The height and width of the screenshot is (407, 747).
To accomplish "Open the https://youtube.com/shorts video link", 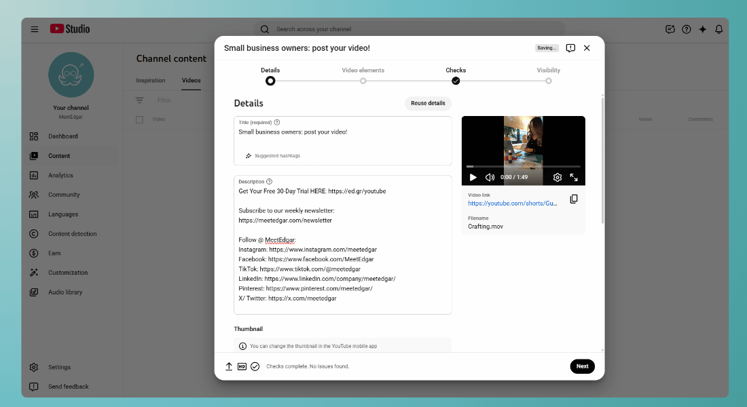I will (x=513, y=205).
